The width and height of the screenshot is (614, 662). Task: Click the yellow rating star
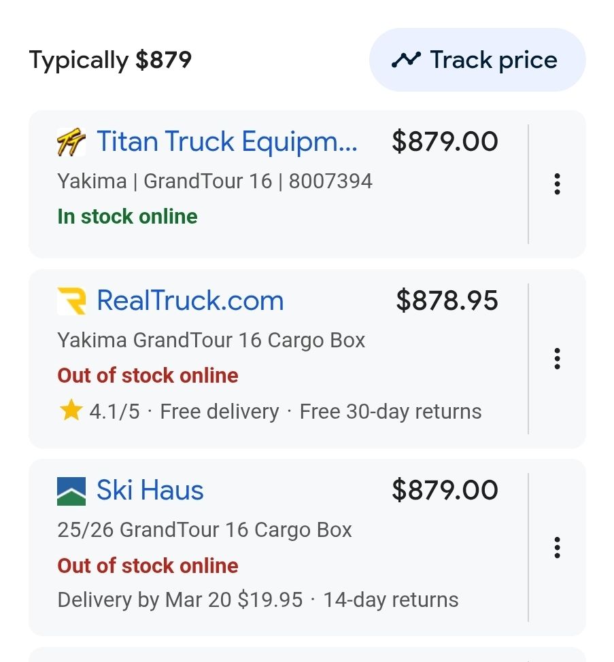71,411
